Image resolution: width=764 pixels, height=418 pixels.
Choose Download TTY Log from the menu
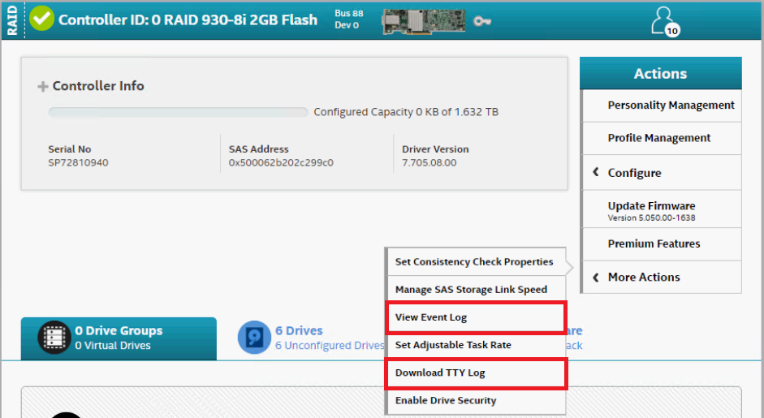476,373
